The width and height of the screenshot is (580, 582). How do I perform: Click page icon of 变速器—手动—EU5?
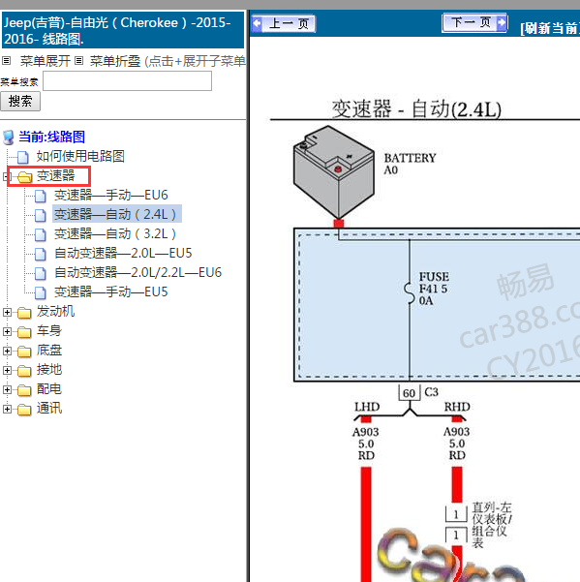coord(41,292)
